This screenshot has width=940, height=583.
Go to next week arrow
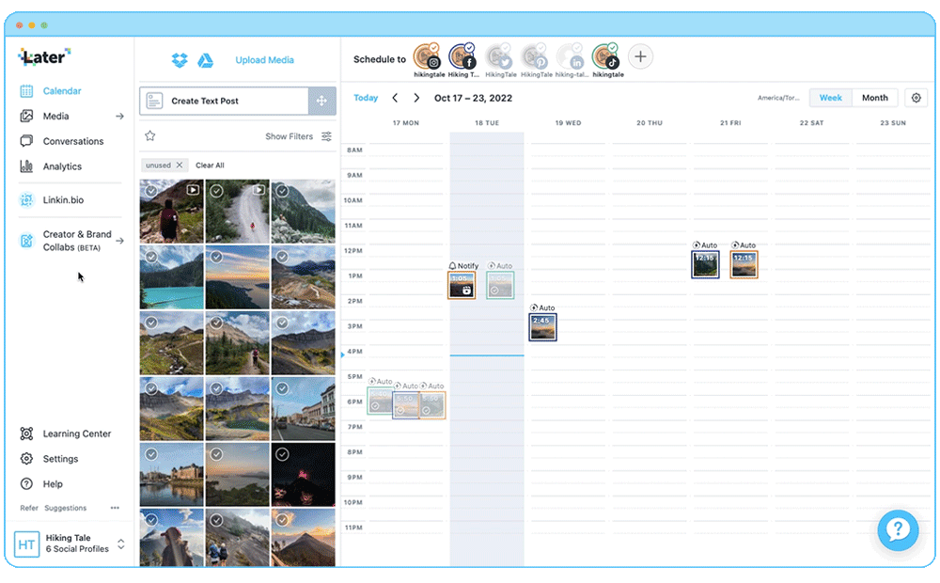pyautogui.click(x=416, y=98)
